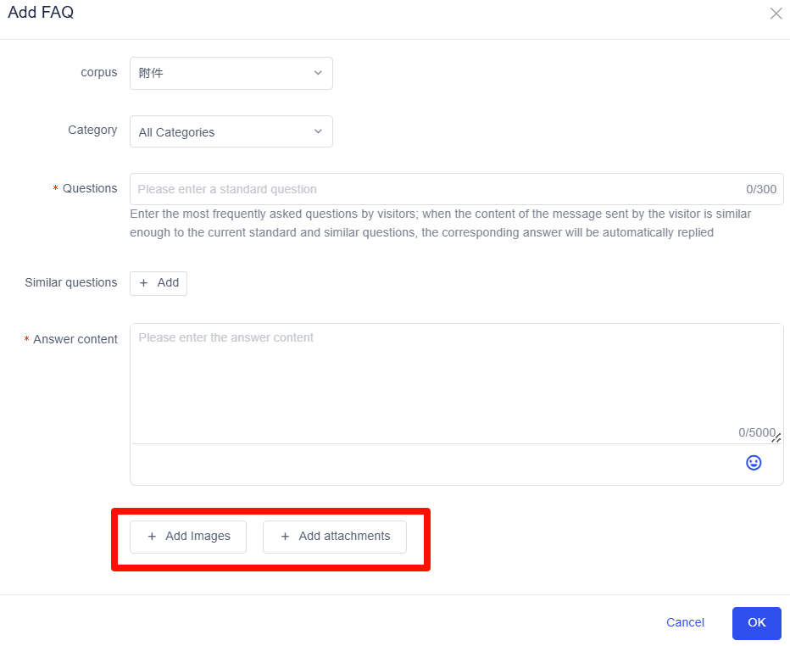The image size is (790, 646).
Task: Click the 0/5000 answer character counter
Action: pos(756,432)
